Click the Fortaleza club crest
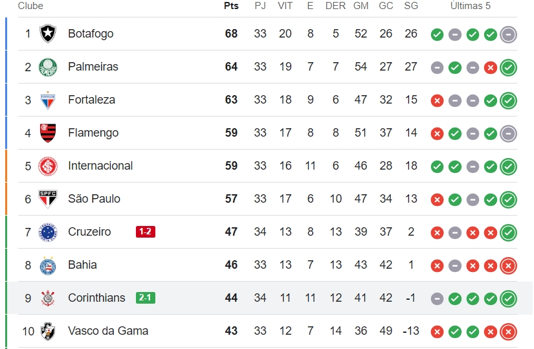The image size is (534, 349). tap(48, 100)
